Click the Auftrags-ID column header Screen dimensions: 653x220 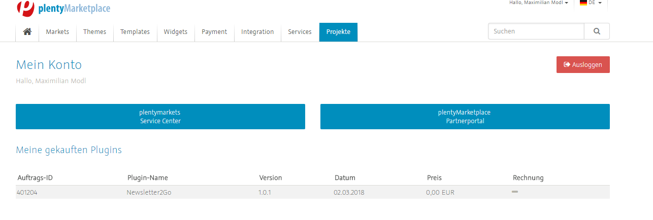pyautogui.click(x=35, y=178)
